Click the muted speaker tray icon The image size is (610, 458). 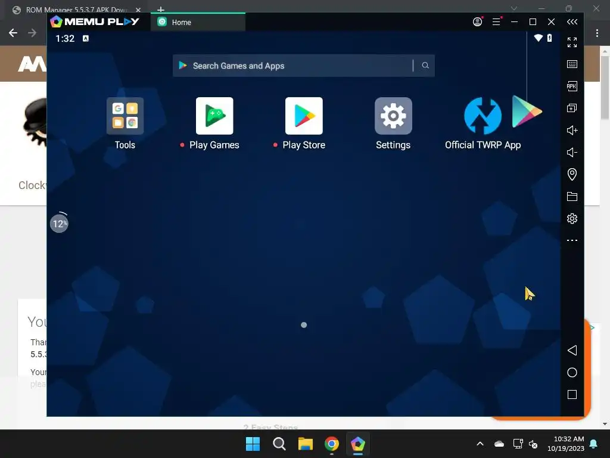point(533,444)
